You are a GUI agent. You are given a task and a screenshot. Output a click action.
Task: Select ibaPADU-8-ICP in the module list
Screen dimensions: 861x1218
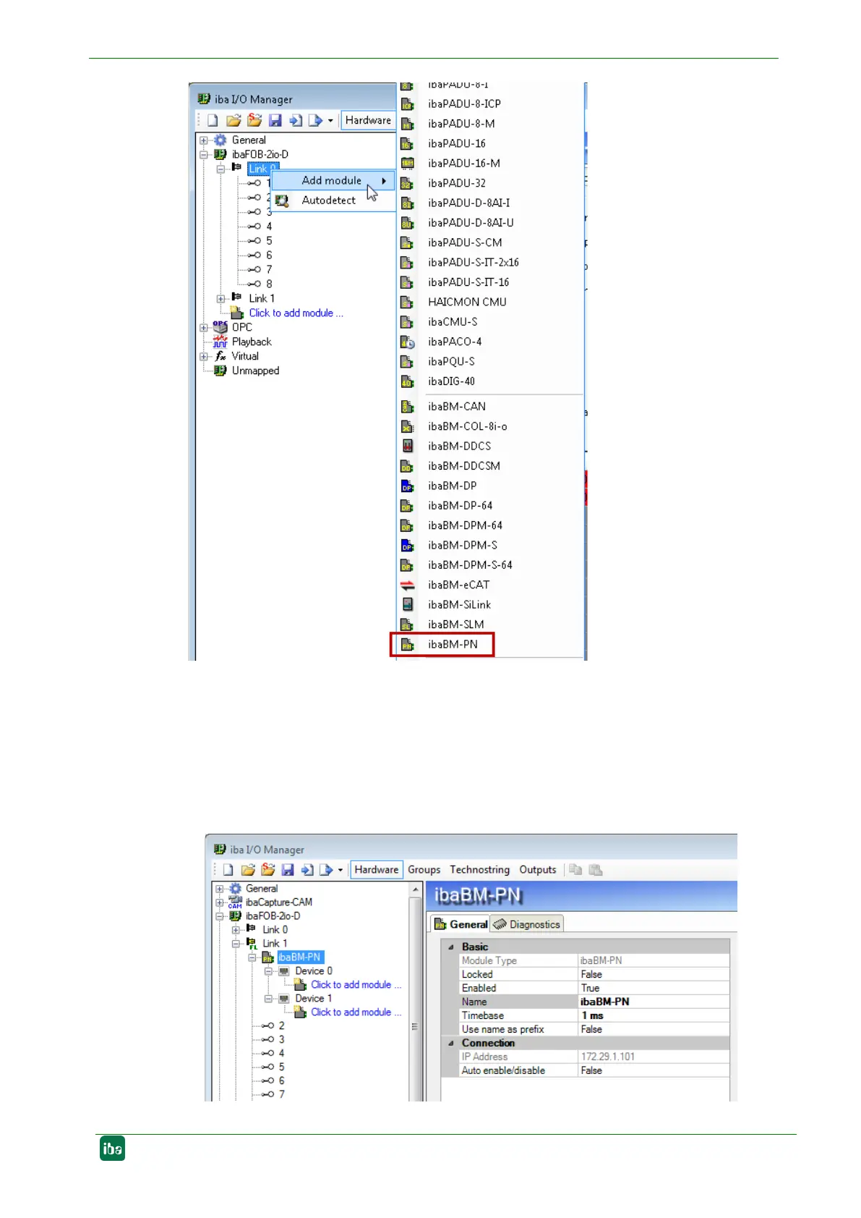464,104
